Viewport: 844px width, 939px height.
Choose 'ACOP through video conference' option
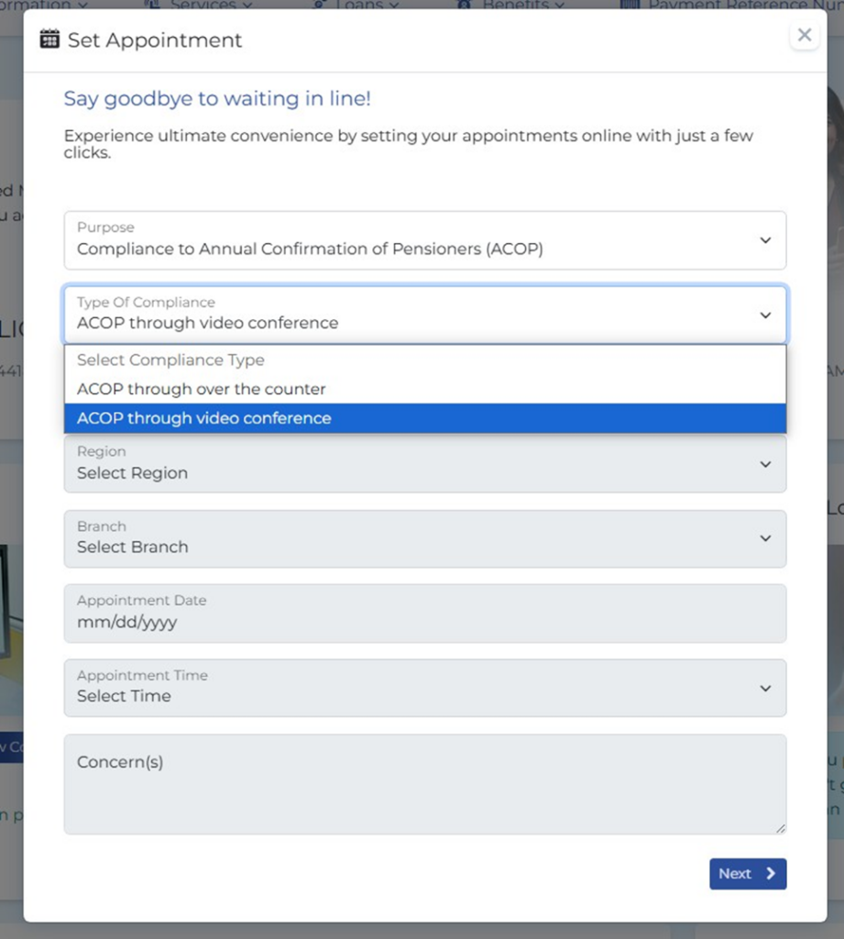pyautogui.click(x=425, y=418)
